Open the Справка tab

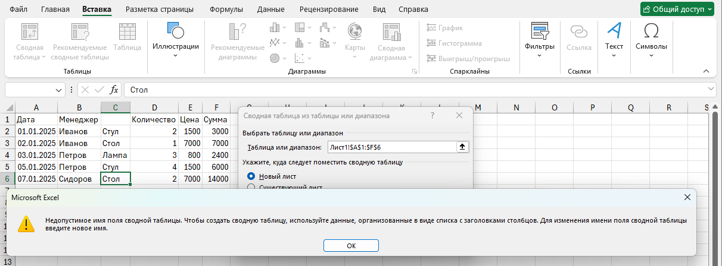pos(414,9)
